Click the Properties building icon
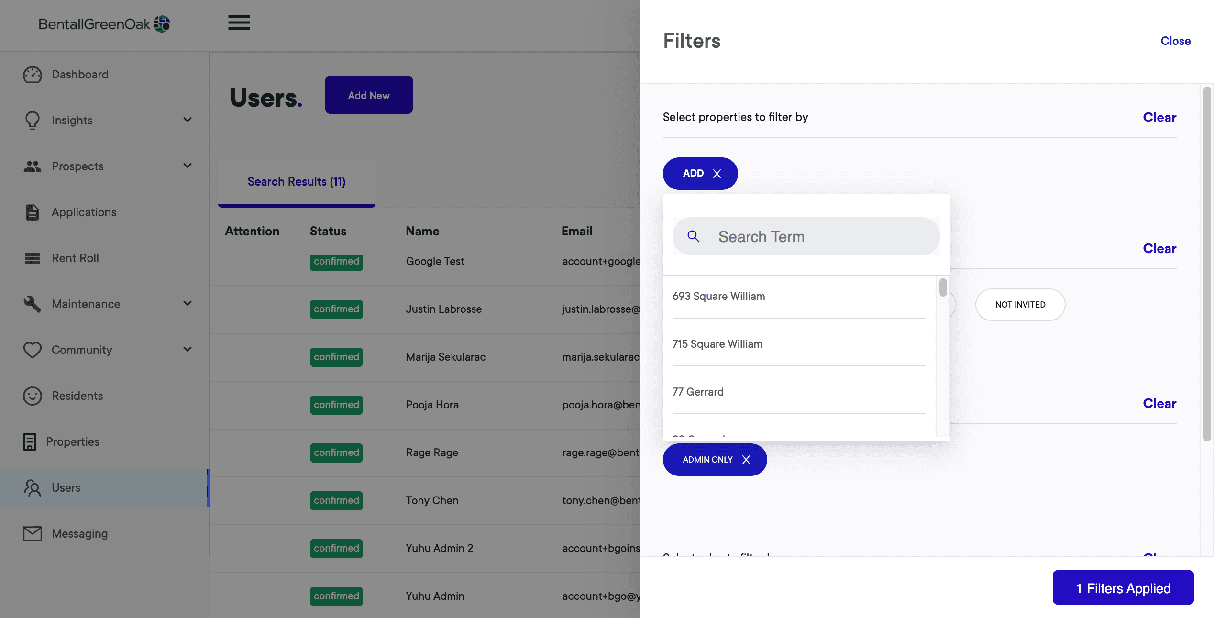Image resolution: width=1214 pixels, height=618 pixels. tap(30, 442)
